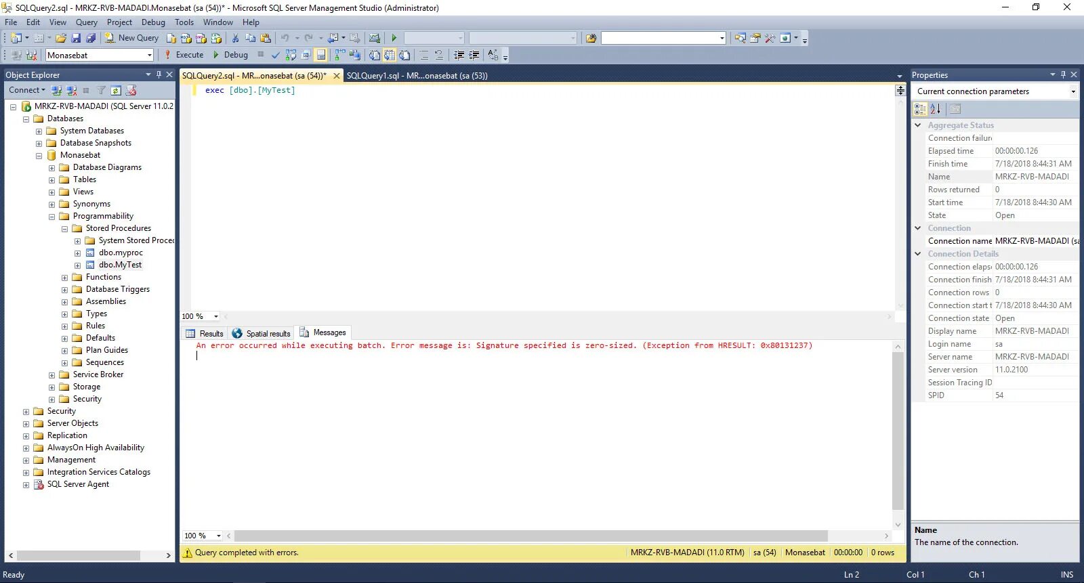This screenshot has height=583, width=1084.
Task: Decrease indent of selected lines
Action: pyautogui.click(x=459, y=55)
